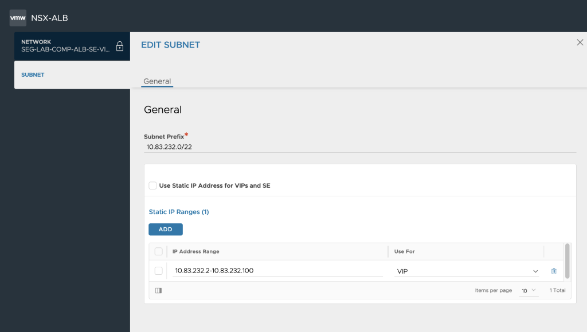This screenshot has width=587, height=332.
Task: Edit the Subnet Prefix input field
Action: tap(360, 147)
